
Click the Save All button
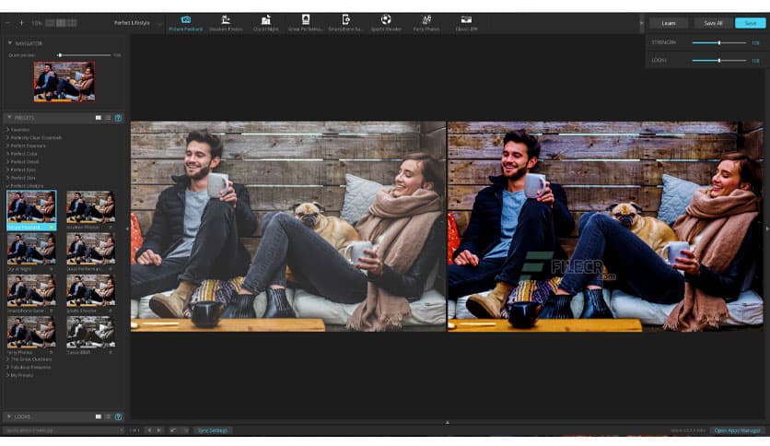click(x=713, y=23)
